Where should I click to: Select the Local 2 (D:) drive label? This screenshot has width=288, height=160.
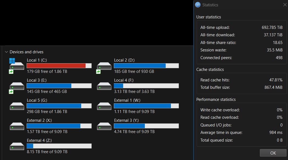coord(124,60)
